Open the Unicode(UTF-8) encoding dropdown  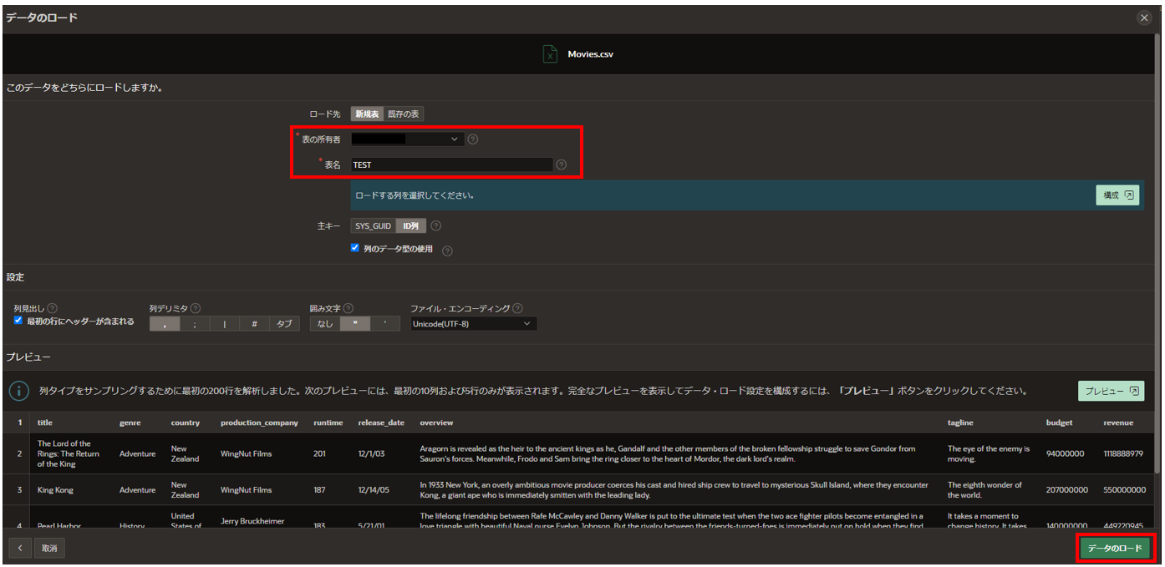pyautogui.click(x=472, y=323)
